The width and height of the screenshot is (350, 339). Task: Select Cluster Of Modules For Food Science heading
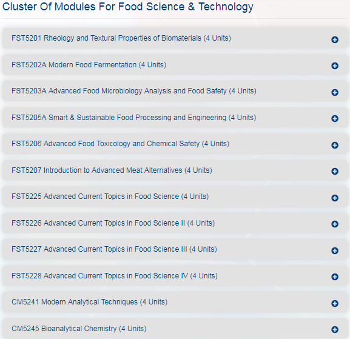pyautogui.click(x=127, y=7)
